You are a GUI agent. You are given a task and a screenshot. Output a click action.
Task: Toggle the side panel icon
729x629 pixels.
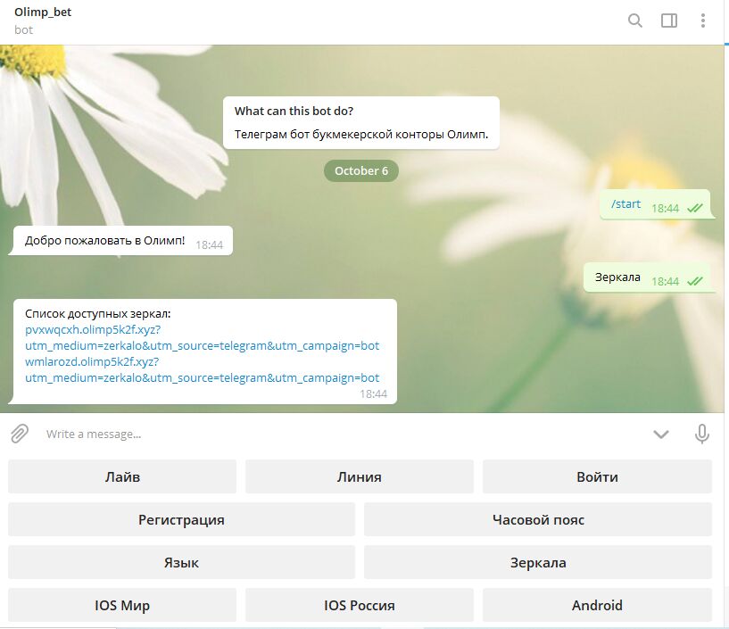coord(669,21)
